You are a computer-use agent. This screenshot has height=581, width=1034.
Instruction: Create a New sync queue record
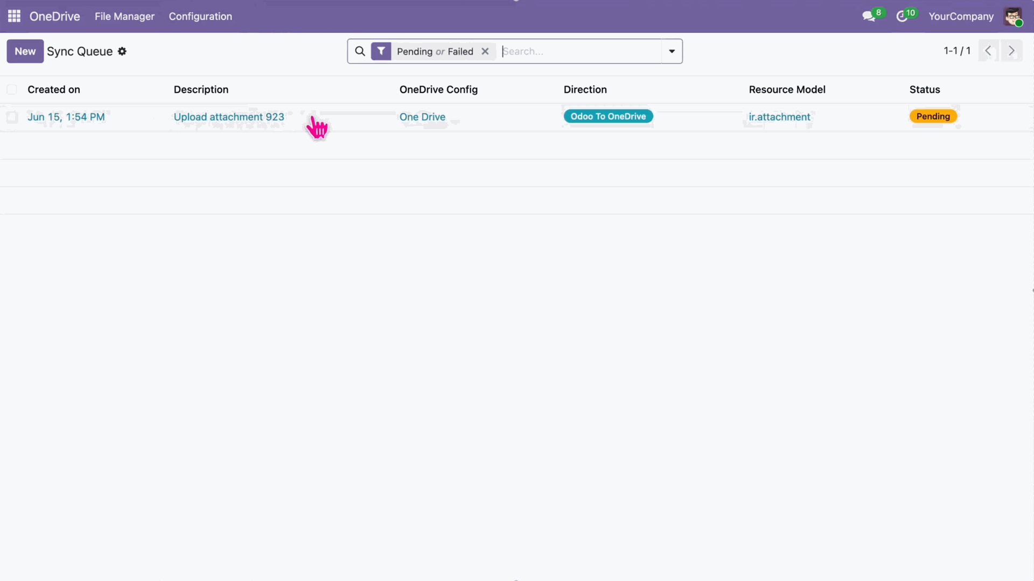tap(25, 51)
